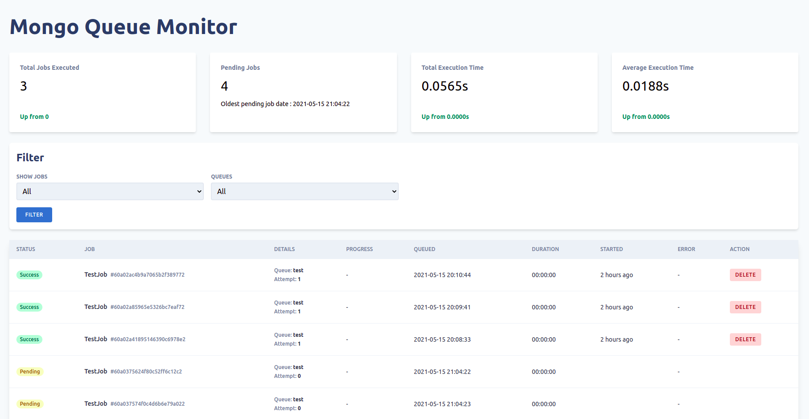Screen dimensions: 809x419
Task: Click the QUEUED column header
Action: tap(424, 249)
